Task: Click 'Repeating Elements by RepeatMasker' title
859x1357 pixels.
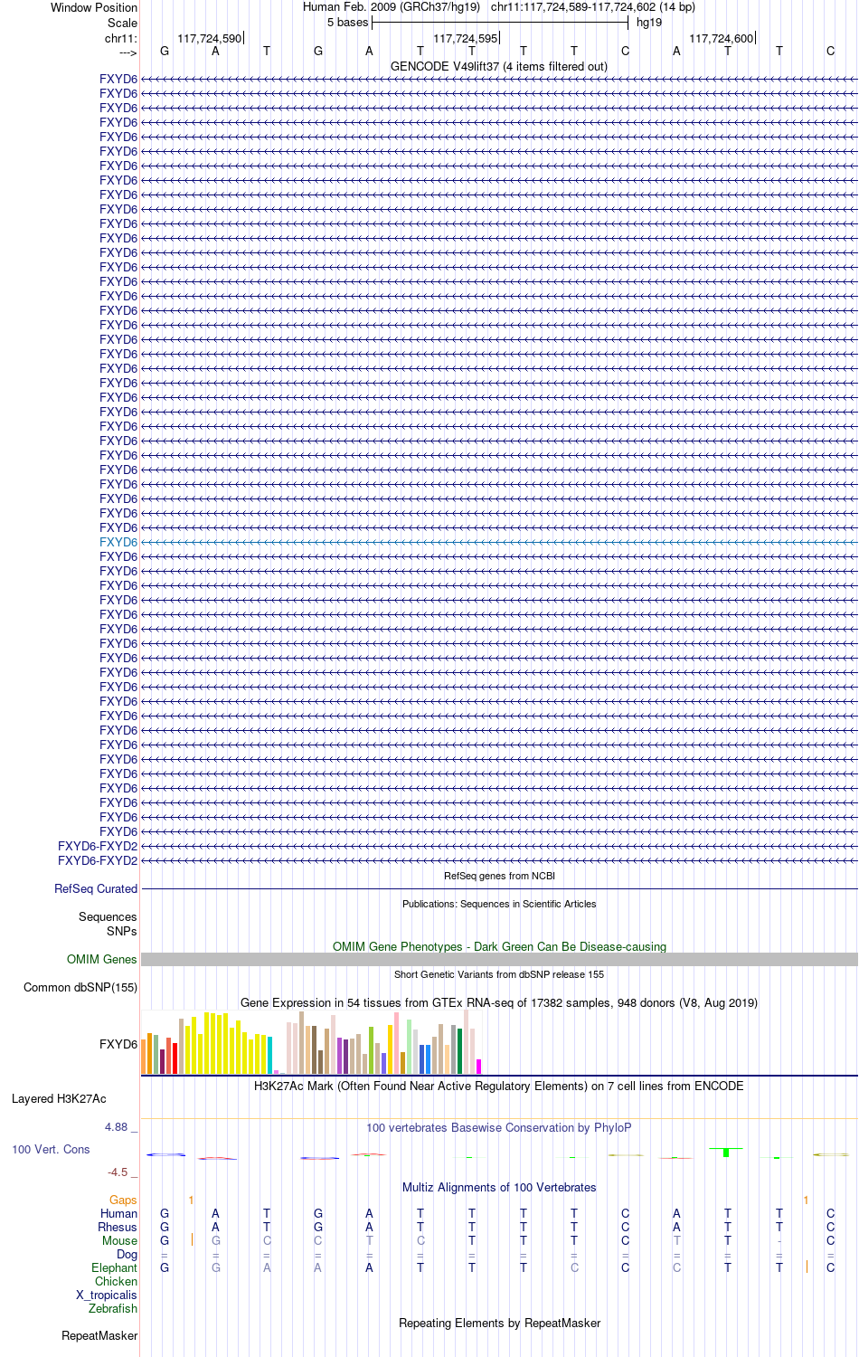Action: 499,1323
